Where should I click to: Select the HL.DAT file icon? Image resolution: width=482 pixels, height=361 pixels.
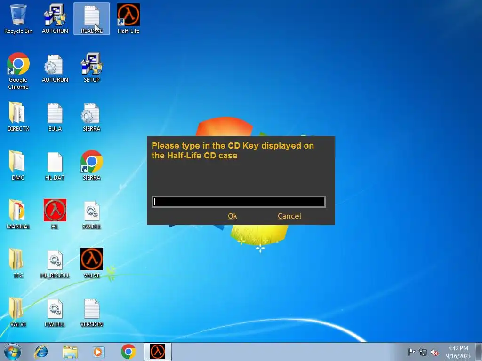55,166
